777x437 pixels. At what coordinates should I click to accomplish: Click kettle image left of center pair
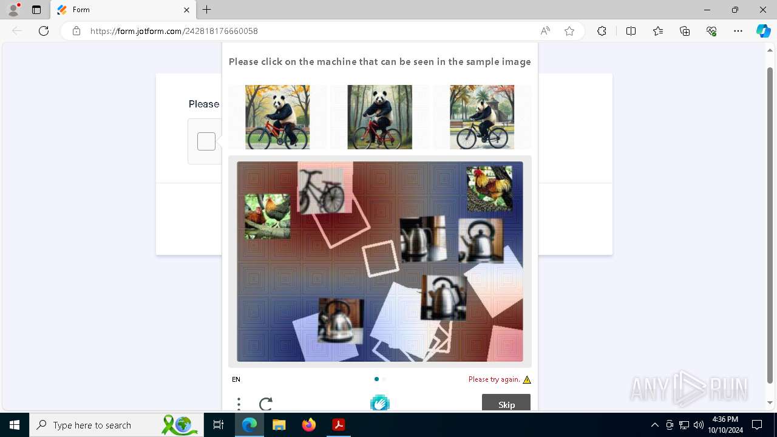(x=423, y=239)
